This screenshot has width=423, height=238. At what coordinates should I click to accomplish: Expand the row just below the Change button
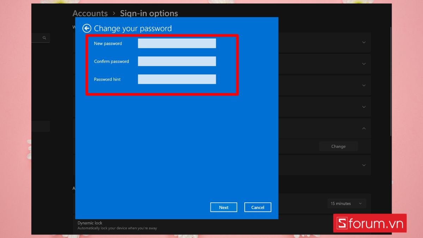click(x=364, y=165)
